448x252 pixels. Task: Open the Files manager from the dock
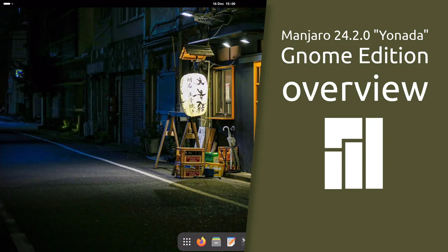coord(216,242)
